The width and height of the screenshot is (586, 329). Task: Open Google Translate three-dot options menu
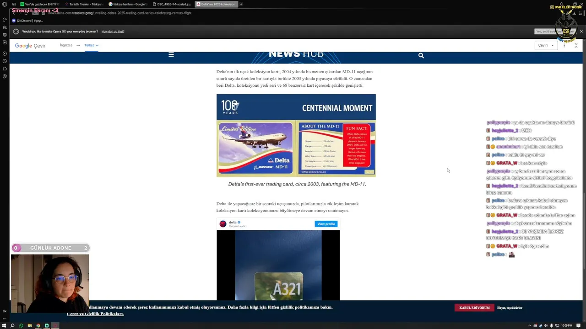coord(564,45)
